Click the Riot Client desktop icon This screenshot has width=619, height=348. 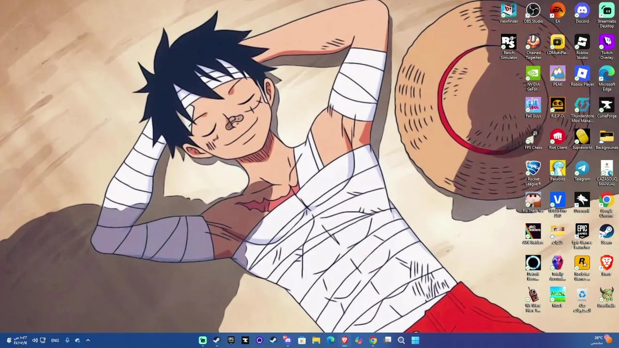point(558,139)
